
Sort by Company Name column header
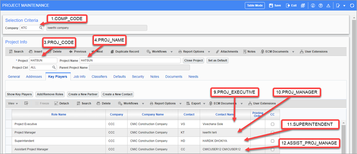point(153,114)
